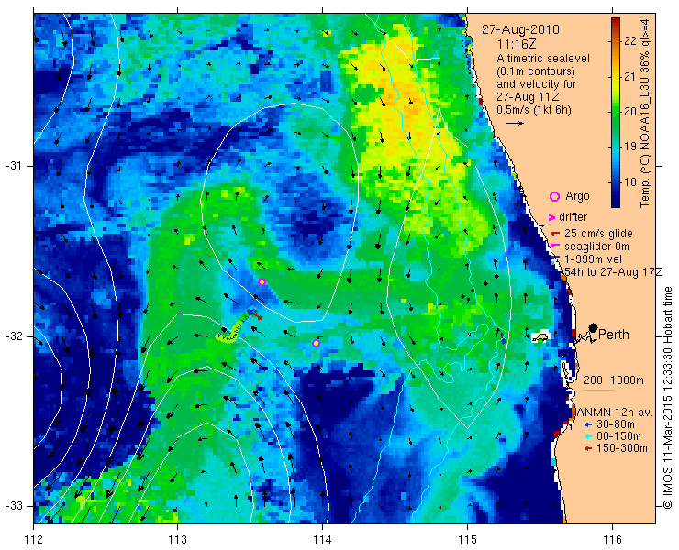
Task: Click the red 25 cm/s glide legend arrow
Action: pos(555,234)
